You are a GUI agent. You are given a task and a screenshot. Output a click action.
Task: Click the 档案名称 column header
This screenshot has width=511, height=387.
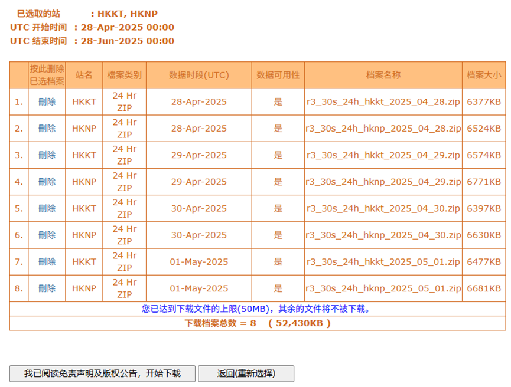point(383,75)
